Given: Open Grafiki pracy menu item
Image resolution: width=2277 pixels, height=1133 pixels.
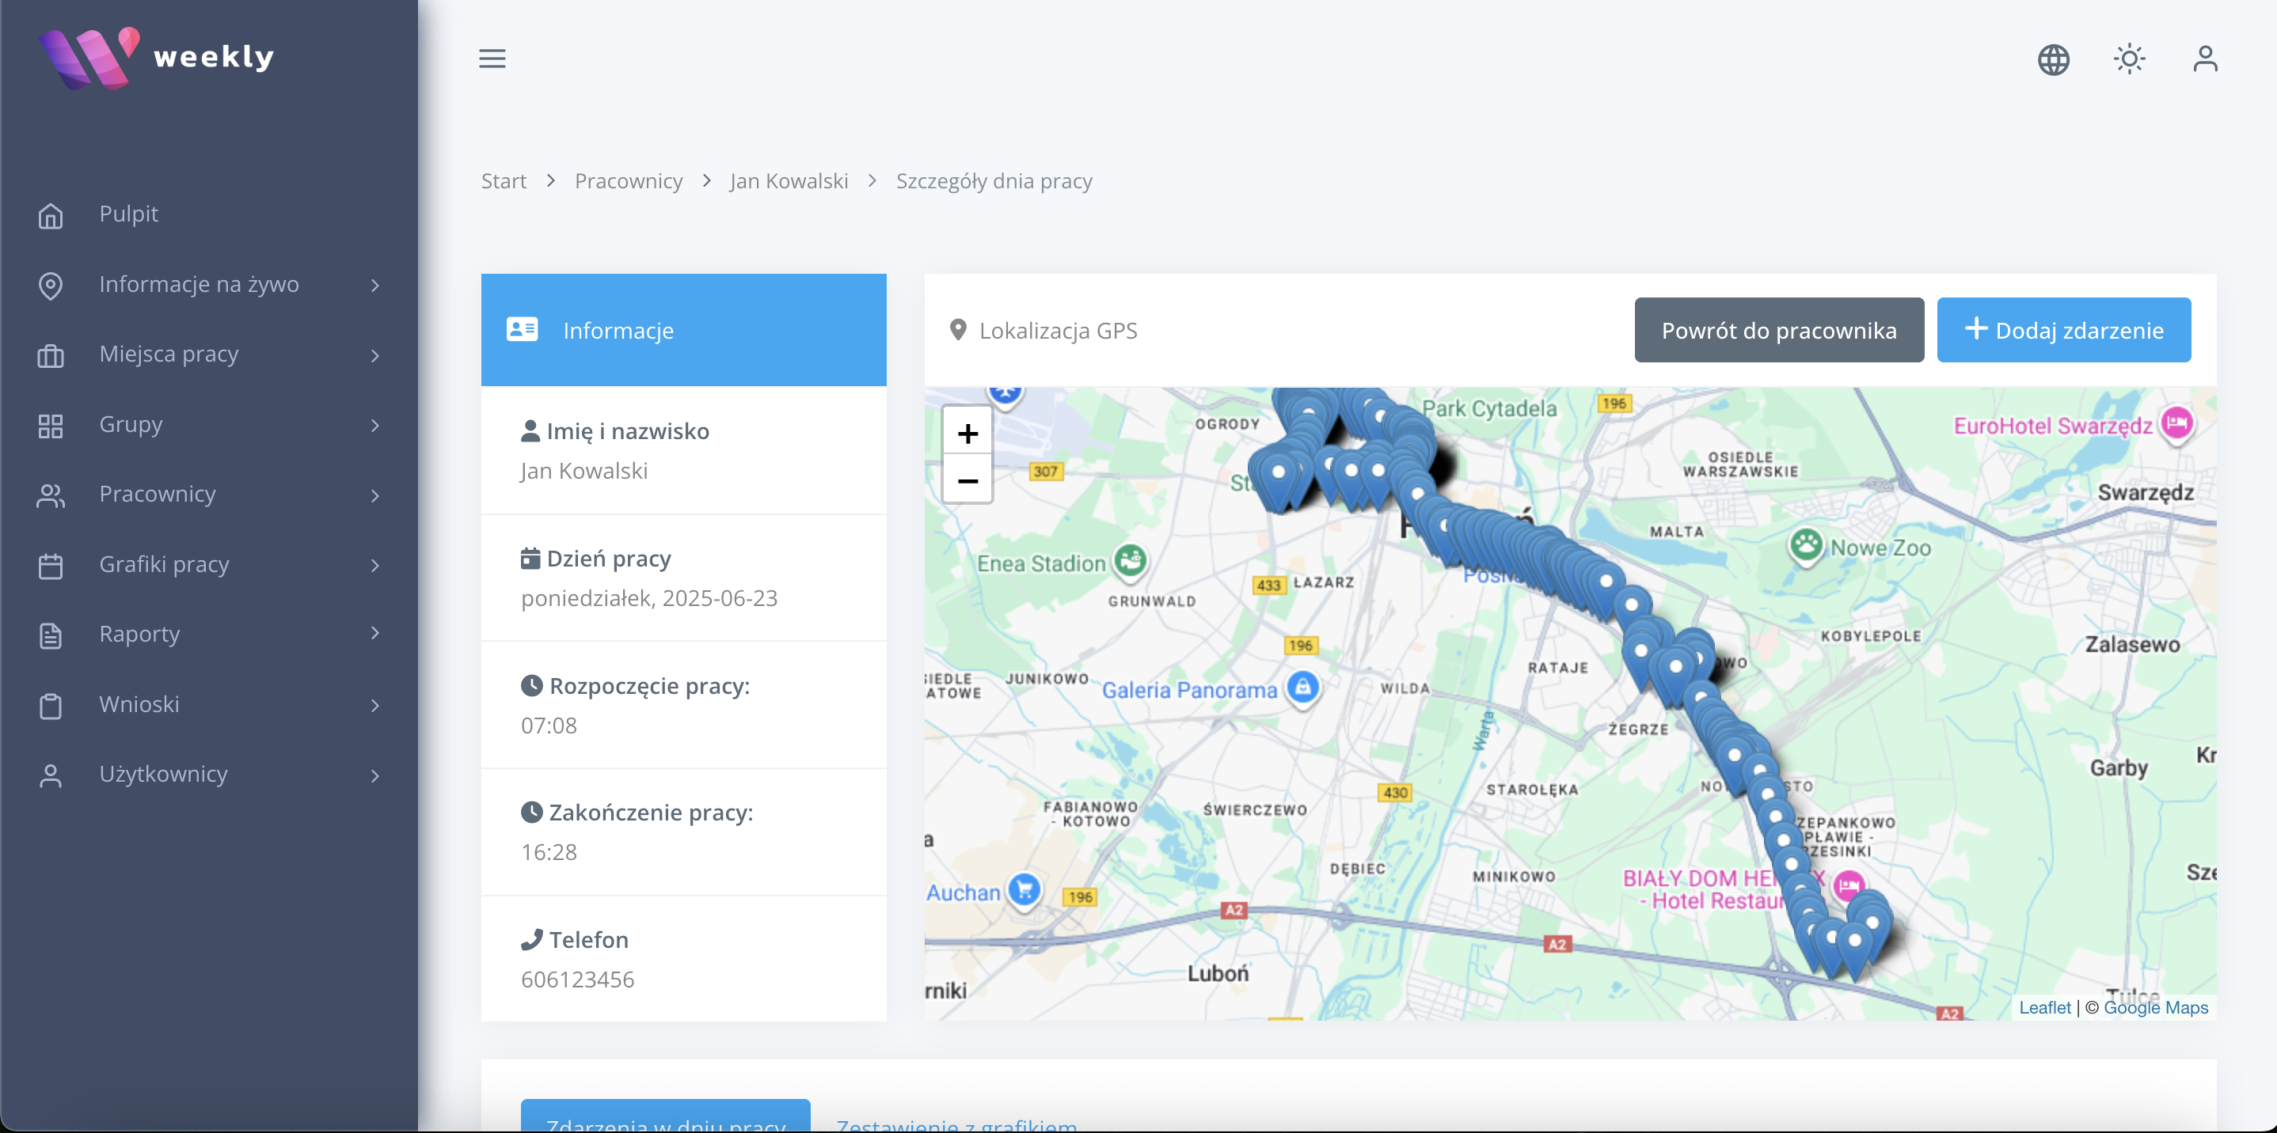Looking at the screenshot, I should pos(164,564).
